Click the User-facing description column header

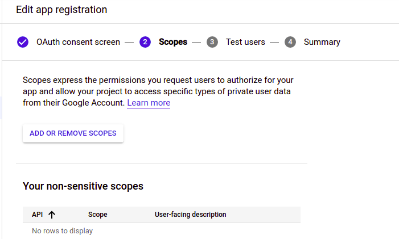[190, 215]
